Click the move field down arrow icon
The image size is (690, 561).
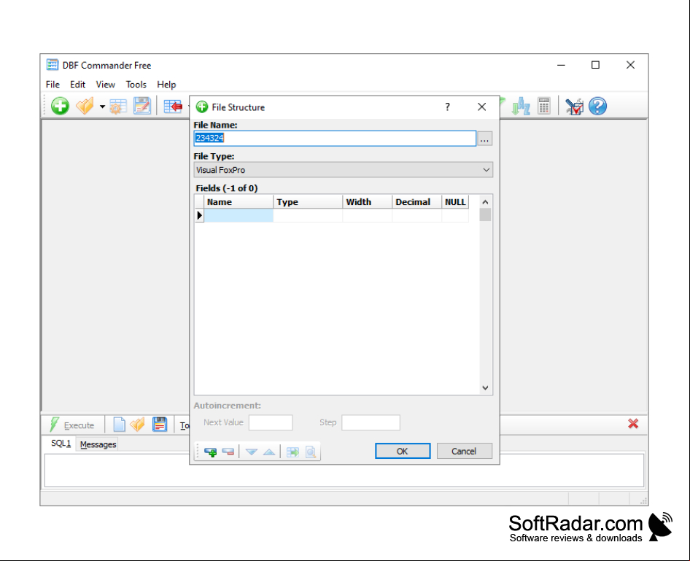pos(251,452)
